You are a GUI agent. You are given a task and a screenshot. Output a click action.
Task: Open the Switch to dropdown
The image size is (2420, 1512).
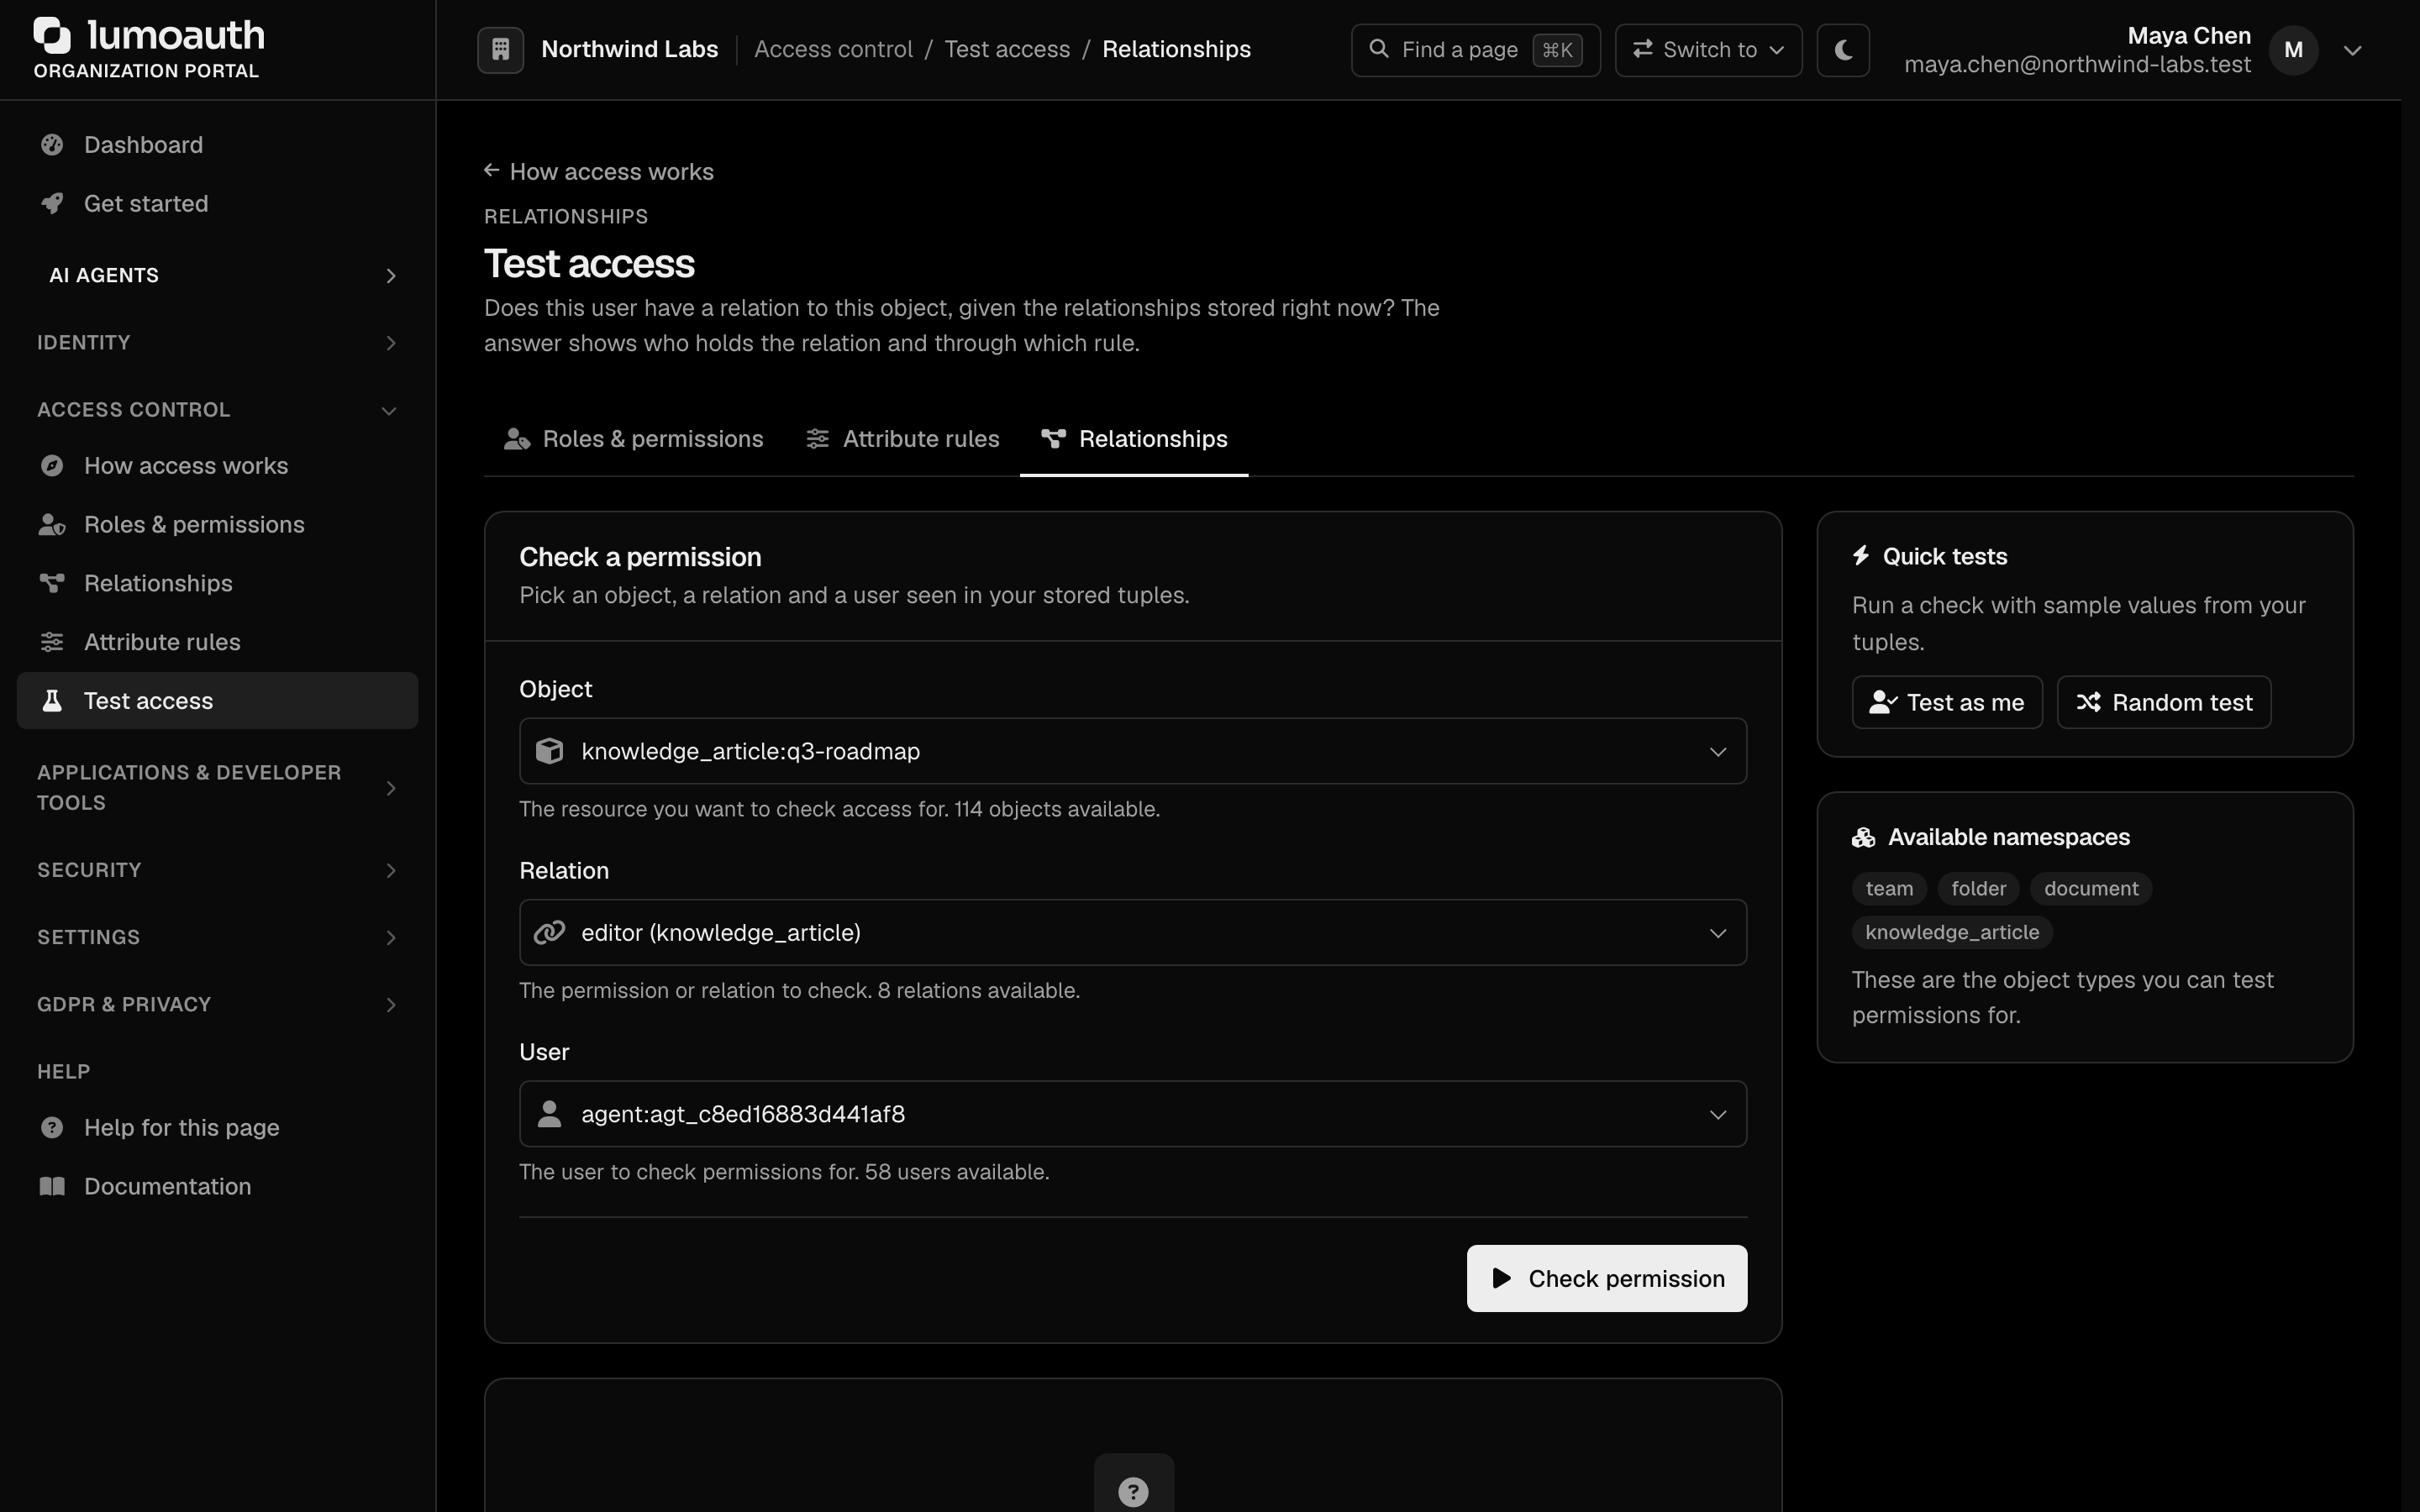[x=1708, y=50]
